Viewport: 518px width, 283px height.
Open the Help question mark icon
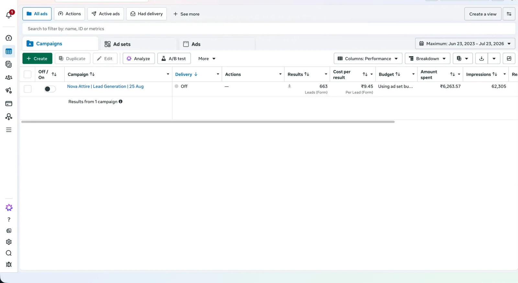(x=9, y=219)
